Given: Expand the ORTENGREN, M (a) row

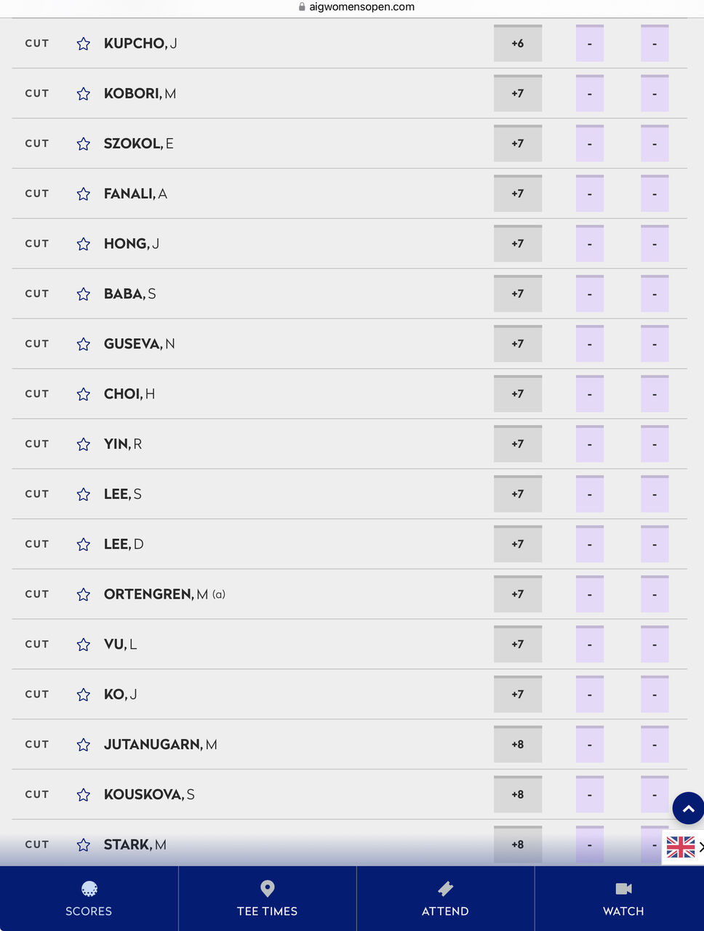Looking at the screenshot, I should click(350, 594).
